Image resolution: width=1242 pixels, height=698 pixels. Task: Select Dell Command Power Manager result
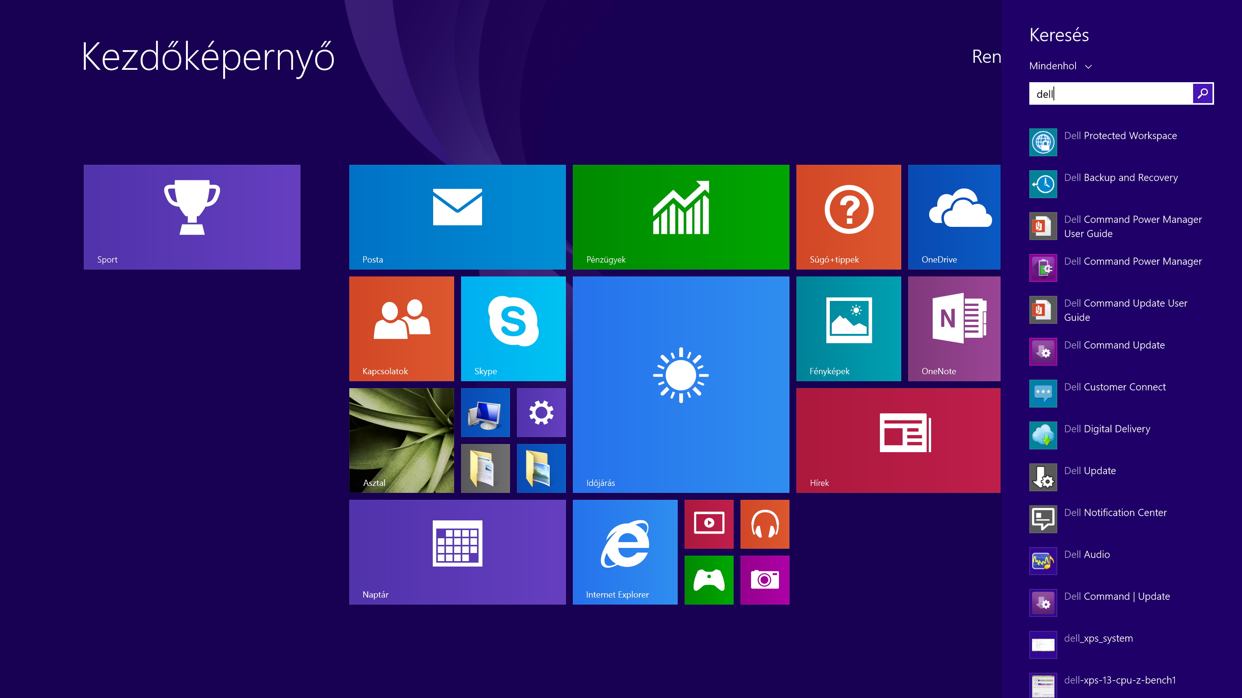1133,262
